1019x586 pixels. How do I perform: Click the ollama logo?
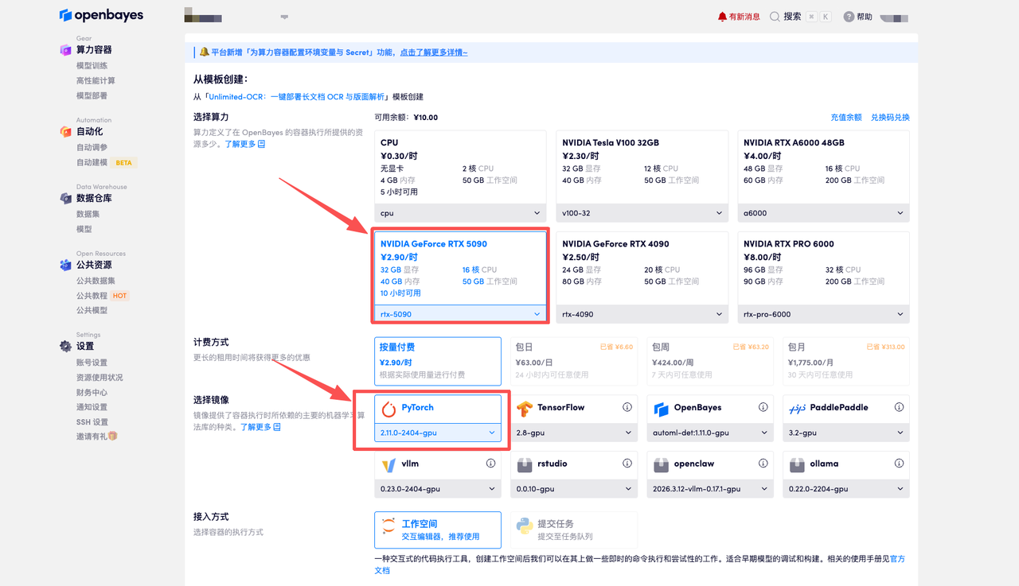(x=797, y=465)
